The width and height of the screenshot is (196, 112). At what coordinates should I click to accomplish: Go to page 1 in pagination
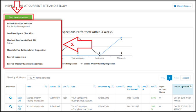tap(169, 78)
